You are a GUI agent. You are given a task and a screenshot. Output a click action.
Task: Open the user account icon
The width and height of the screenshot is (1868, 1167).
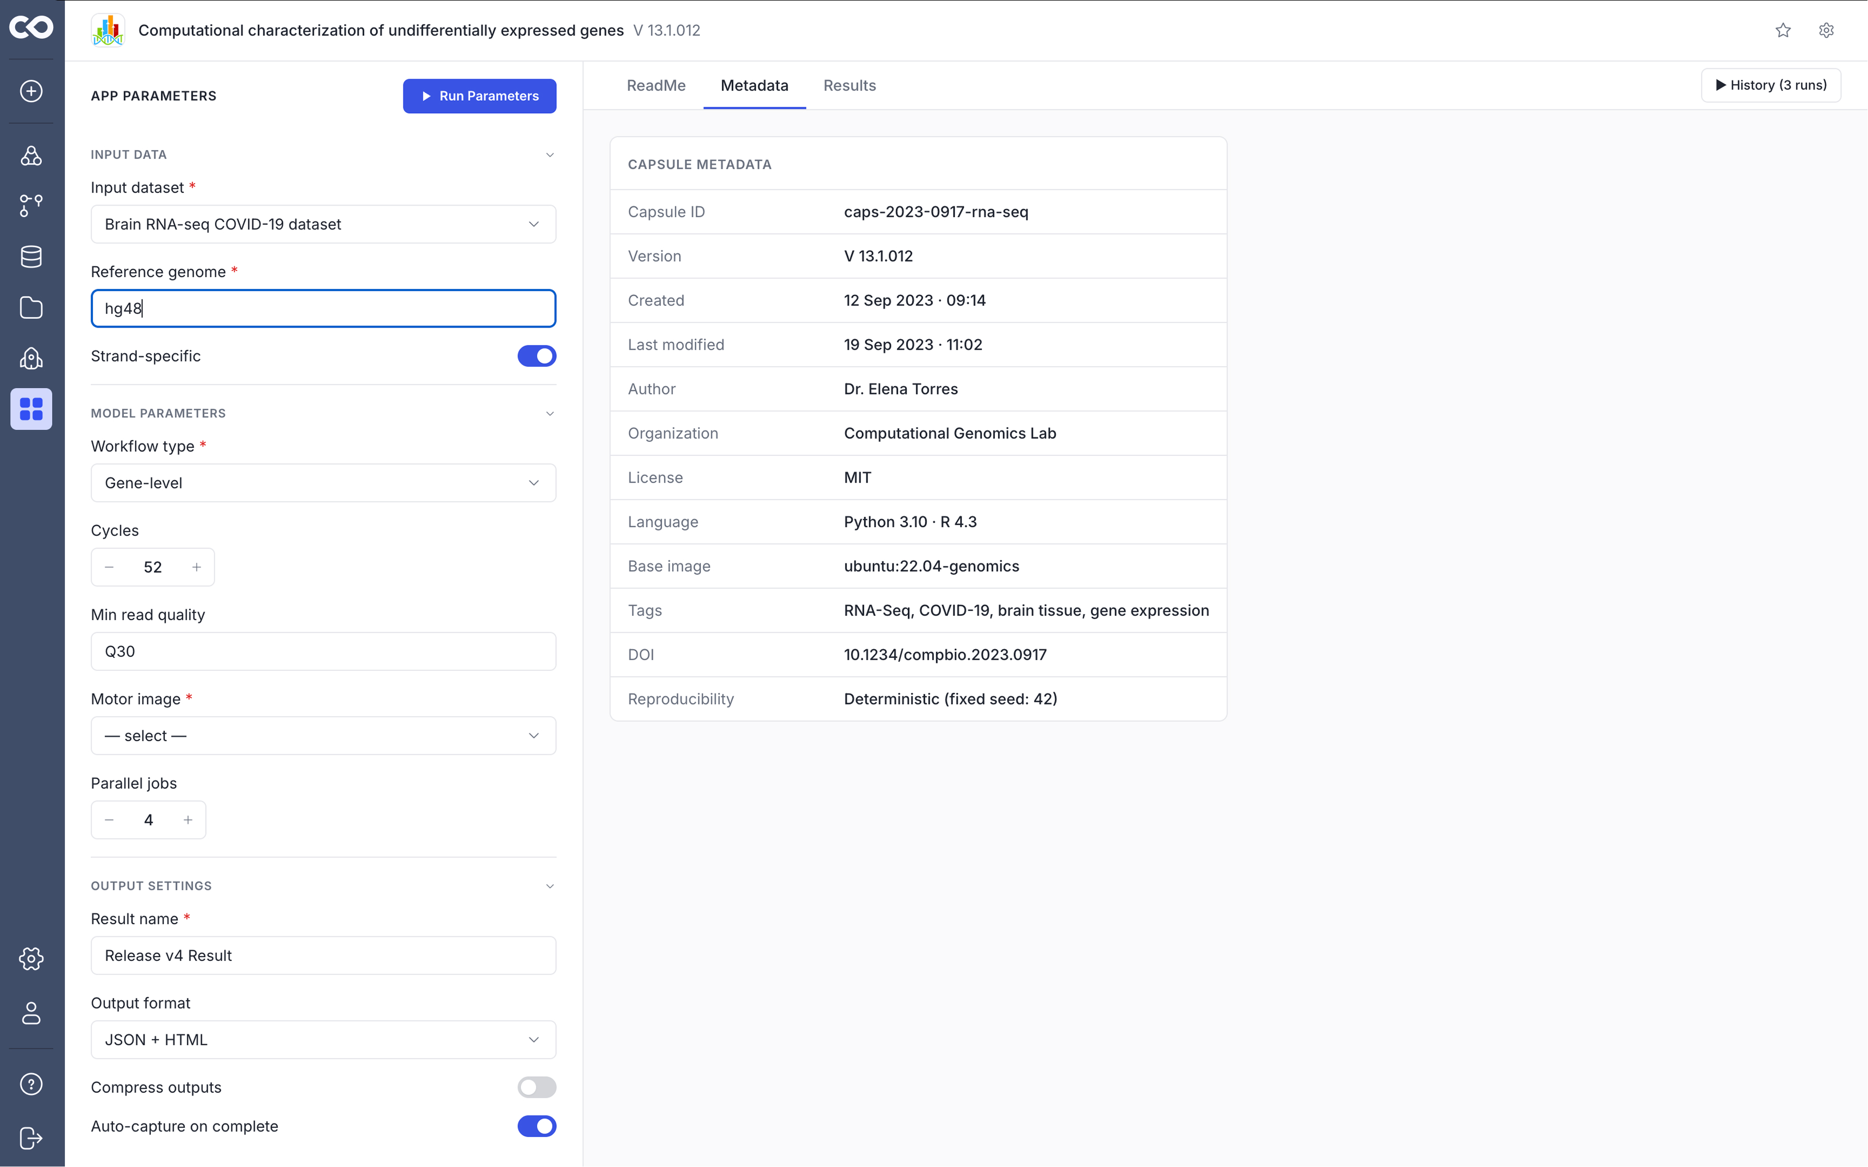tap(31, 1013)
